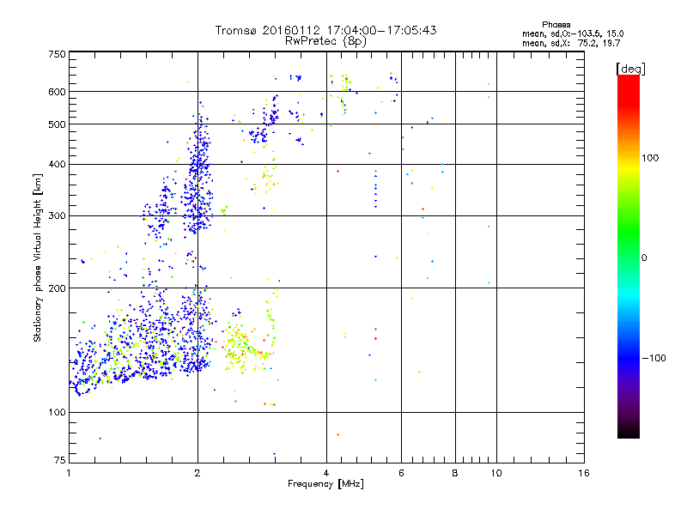Click the x-axis tick label '4'
Viewport: 687px width, 515px height.
tap(326, 473)
